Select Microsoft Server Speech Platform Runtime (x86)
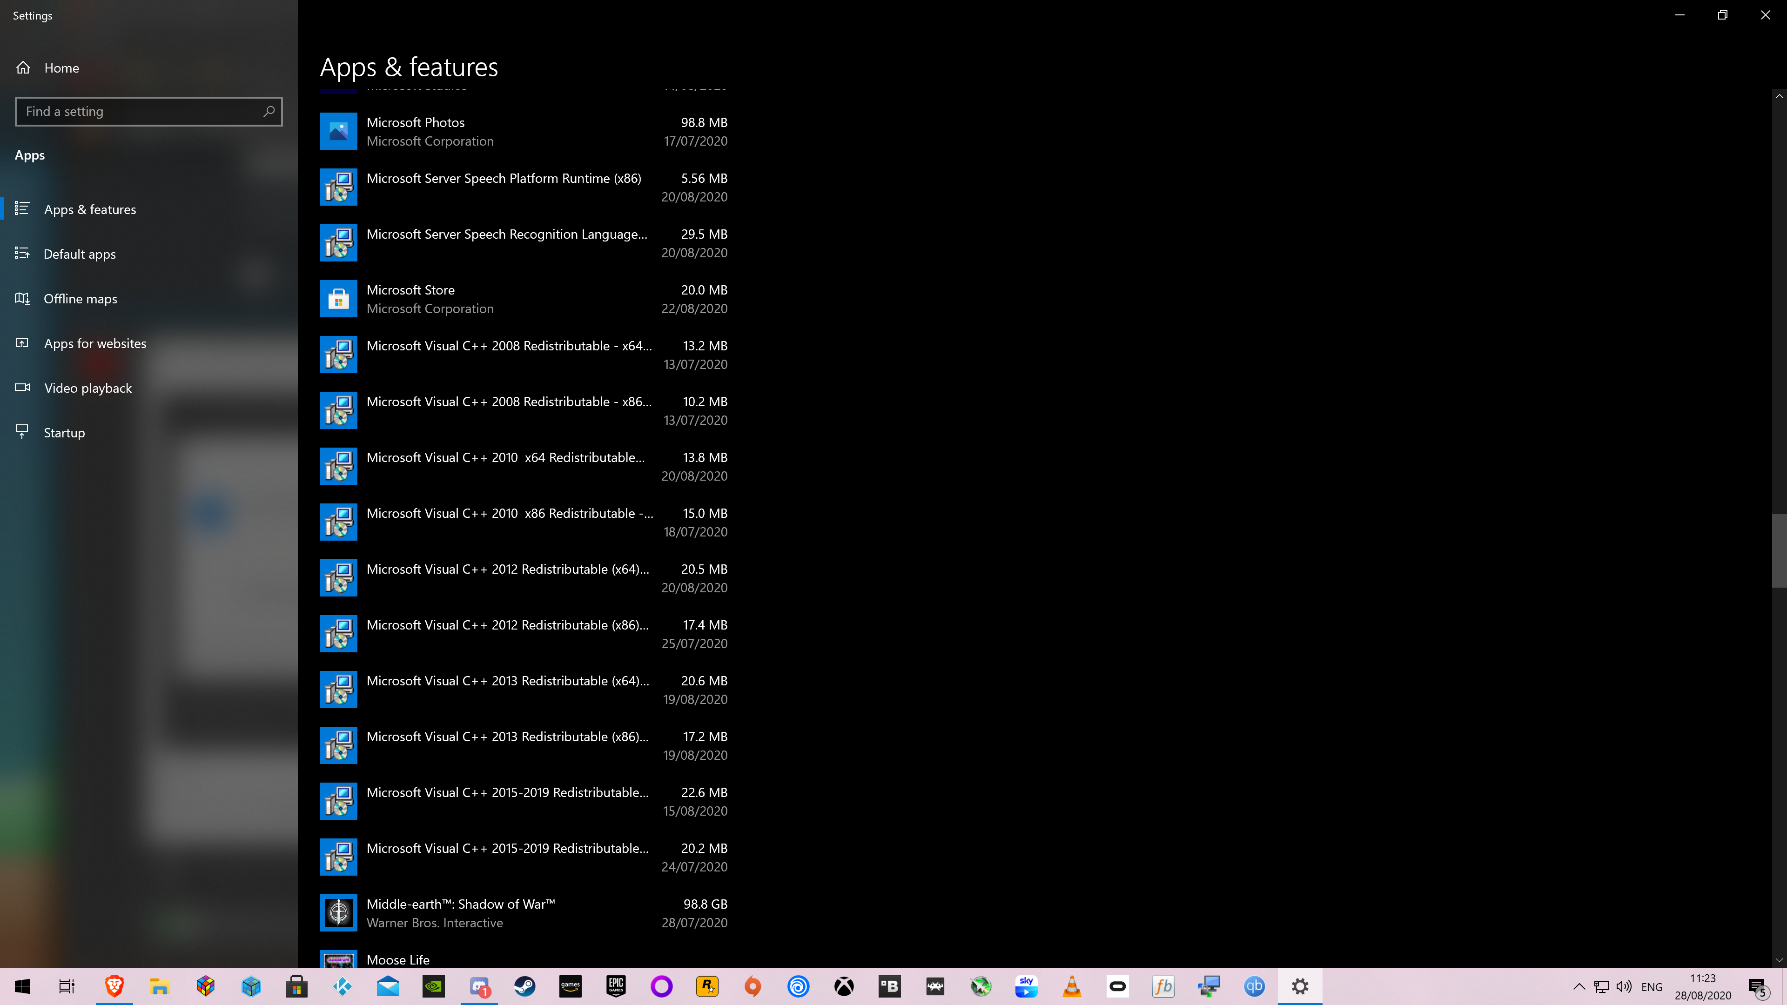This screenshot has height=1005, width=1787. tap(524, 187)
